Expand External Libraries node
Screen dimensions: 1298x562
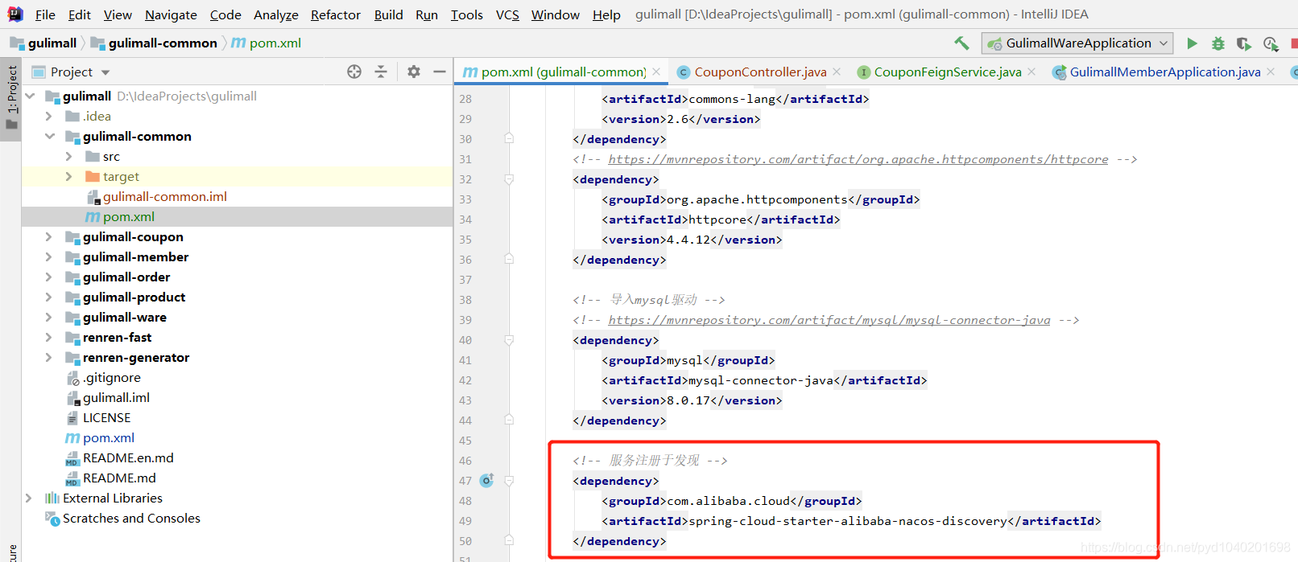coord(29,498)
